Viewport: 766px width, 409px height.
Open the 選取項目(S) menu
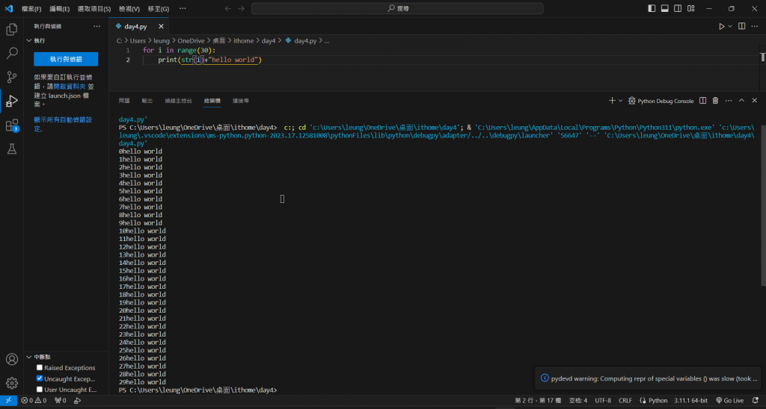pyautogui.click(x=94, y=9)
